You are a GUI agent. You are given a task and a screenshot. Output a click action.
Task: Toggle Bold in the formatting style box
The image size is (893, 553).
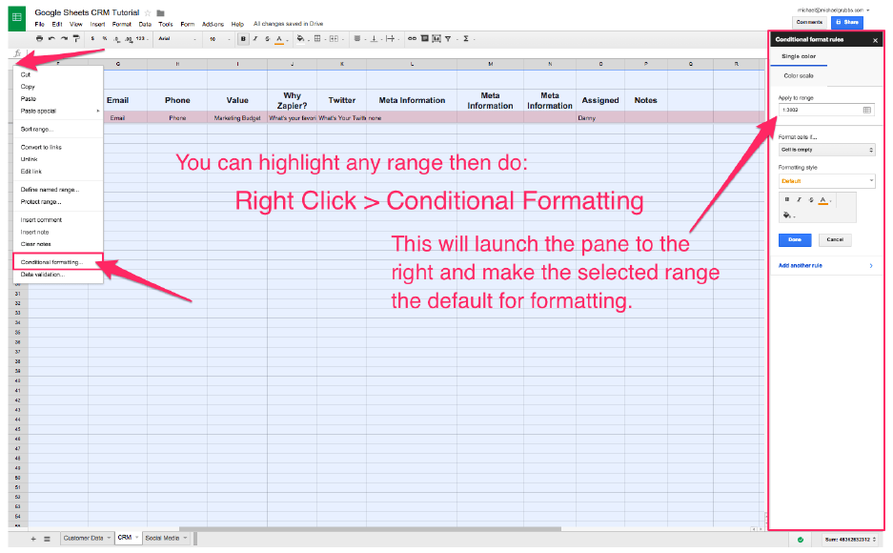tap(787, 200)
